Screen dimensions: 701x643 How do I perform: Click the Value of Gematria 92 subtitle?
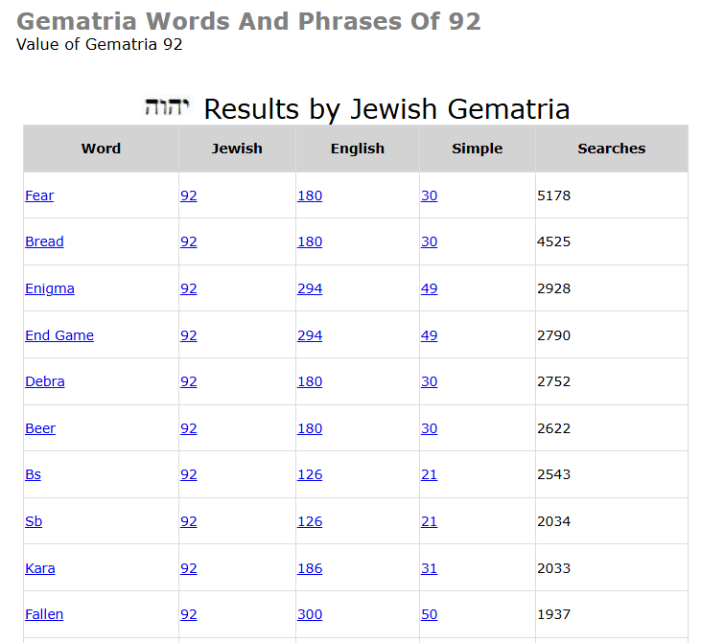[99, 44]
